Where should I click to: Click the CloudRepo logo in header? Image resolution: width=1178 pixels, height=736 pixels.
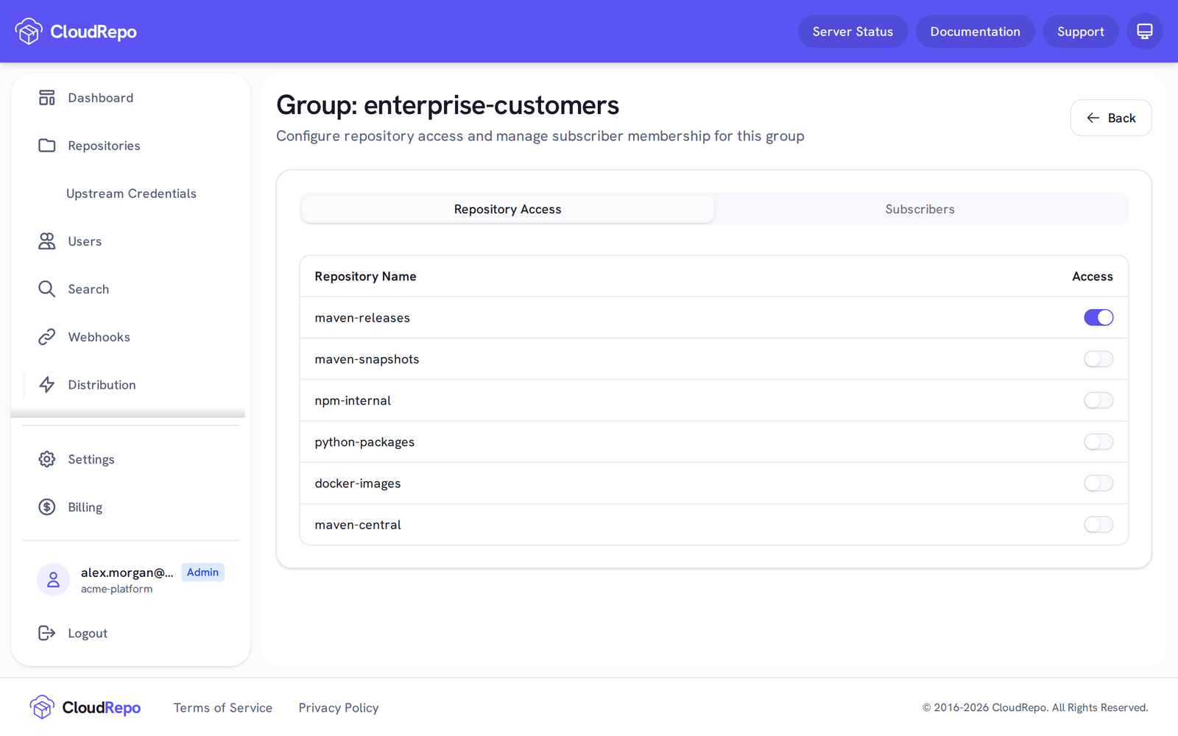76,32
